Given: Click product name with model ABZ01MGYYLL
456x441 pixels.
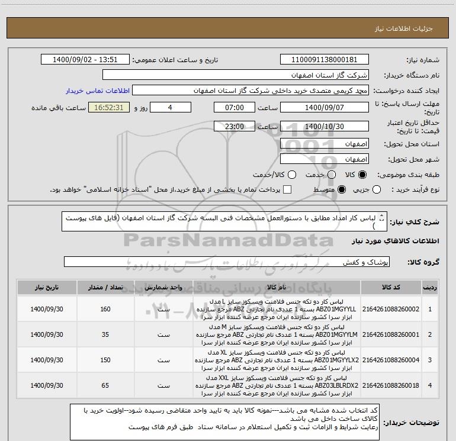Looking at the screenshot, I should pos(277,309).
